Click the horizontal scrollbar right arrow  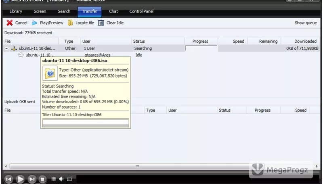(317, 166)
